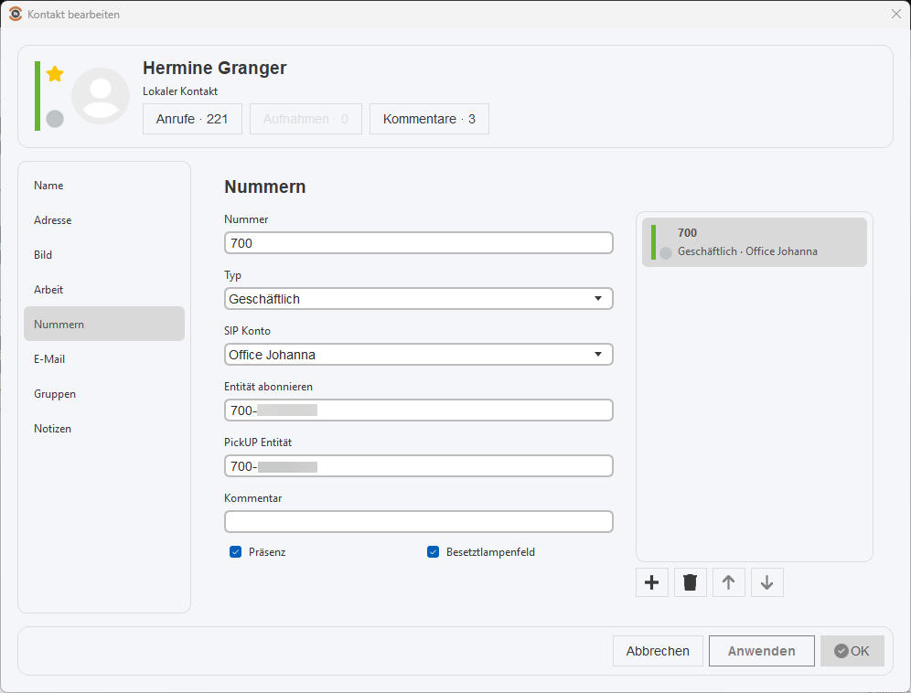The width and height of the screenshot is (911, 693).
Task: Select the Nummern section
Action: [104, 325]
